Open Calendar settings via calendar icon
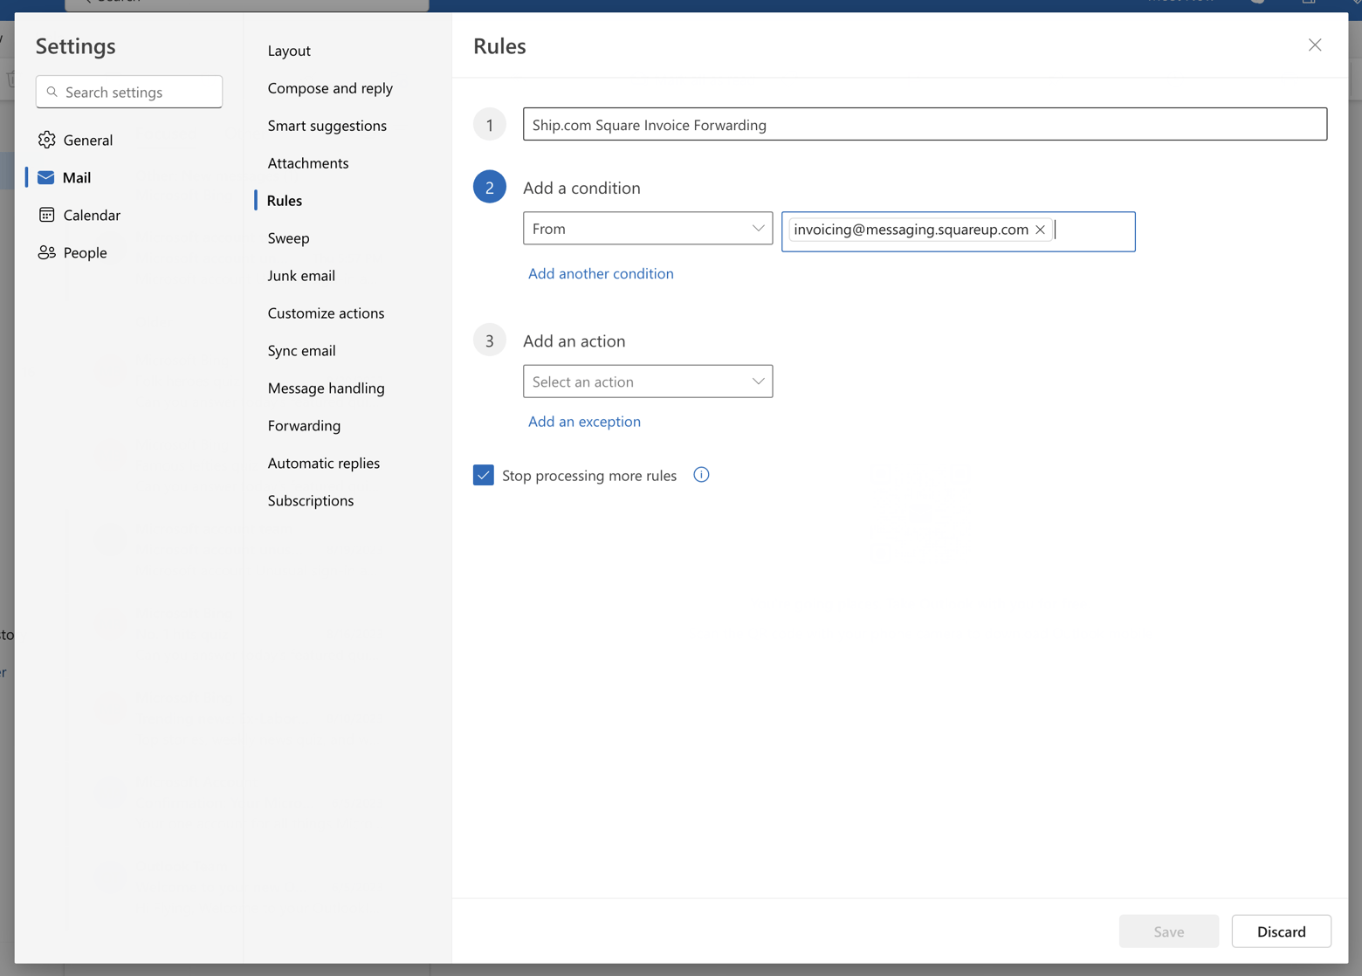Viewport: 1362px width, 976px height. (x=46, y=215)
